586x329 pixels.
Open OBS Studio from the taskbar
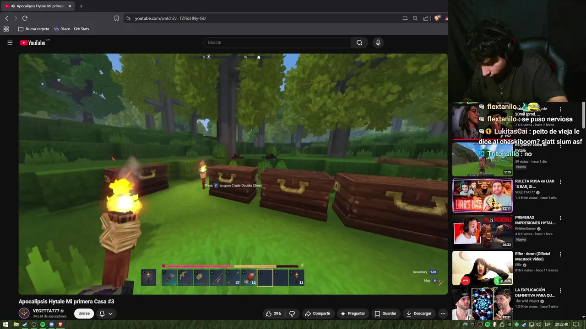click(x=33, y=324)
